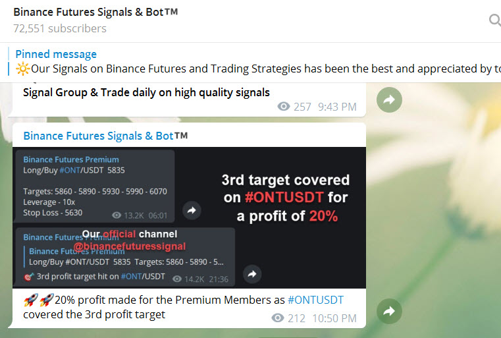This screenshot has height=338, width=501.
Task: Open the search icon in the channel header
Action: pos(494,20)
